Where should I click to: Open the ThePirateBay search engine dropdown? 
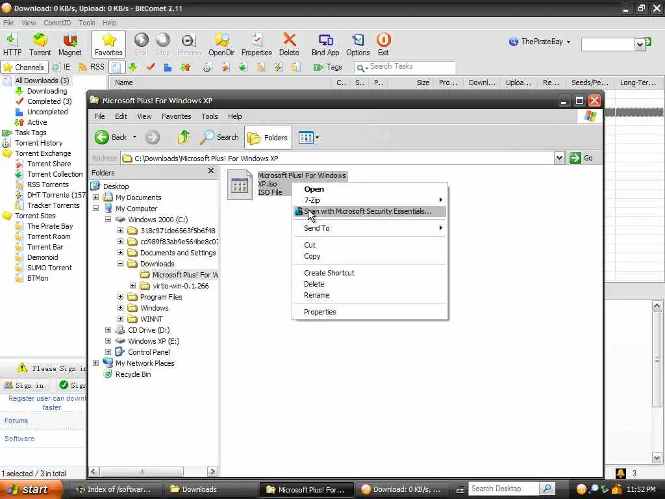pos(568,42)
